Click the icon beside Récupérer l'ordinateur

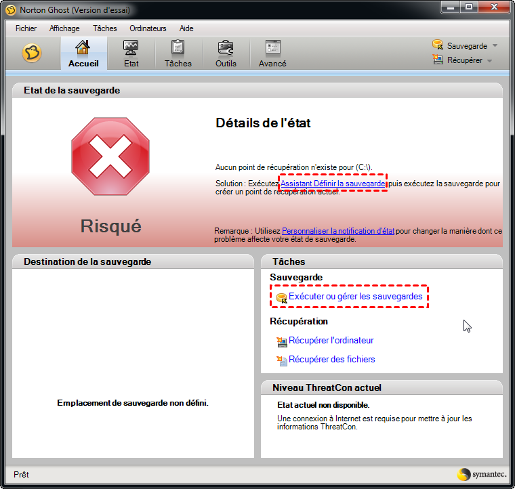click(281, 342)
